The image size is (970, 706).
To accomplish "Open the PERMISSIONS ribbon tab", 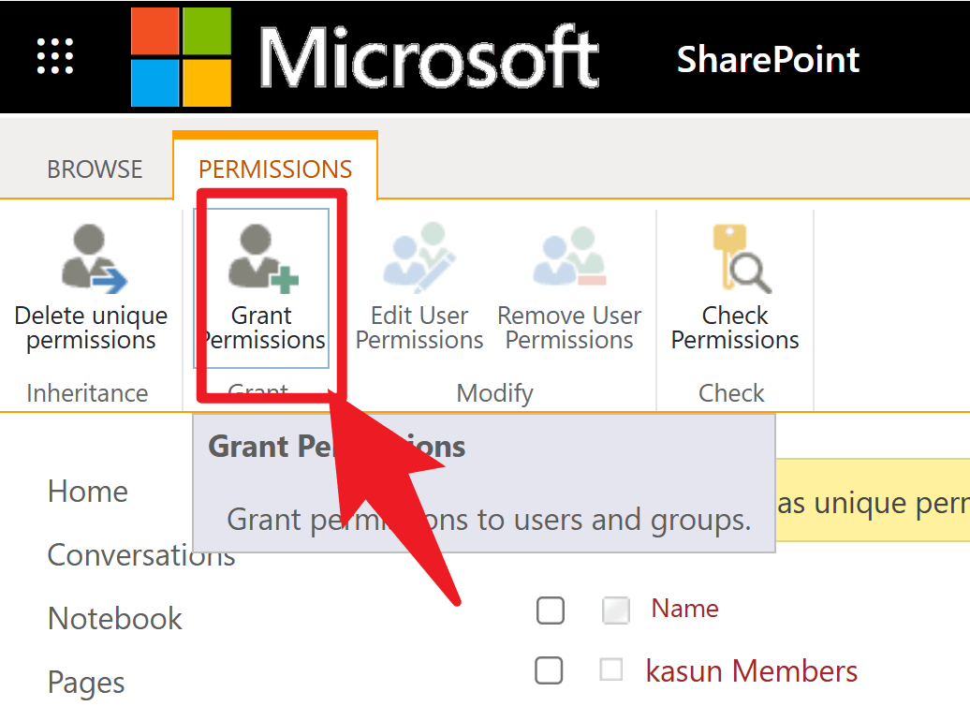I will (x=274, y=169).
